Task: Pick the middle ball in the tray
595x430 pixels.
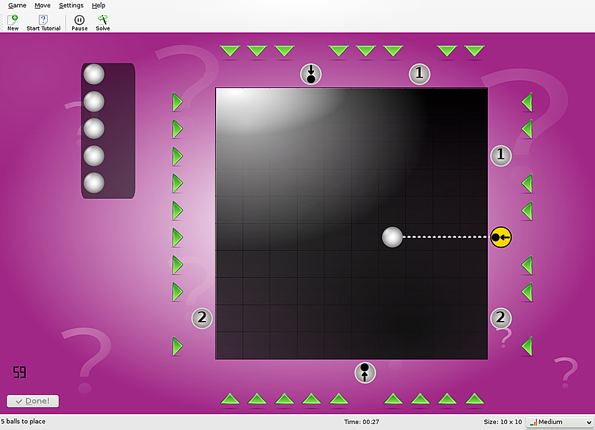Action: [94, 129]
